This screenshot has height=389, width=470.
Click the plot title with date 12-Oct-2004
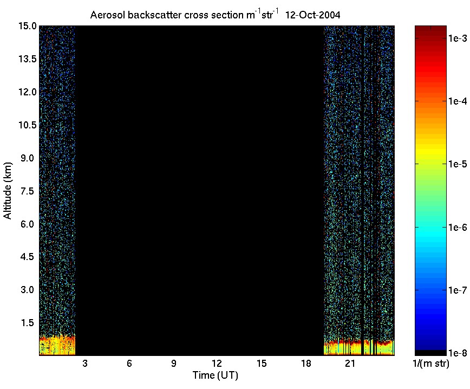tap(215, 15)
